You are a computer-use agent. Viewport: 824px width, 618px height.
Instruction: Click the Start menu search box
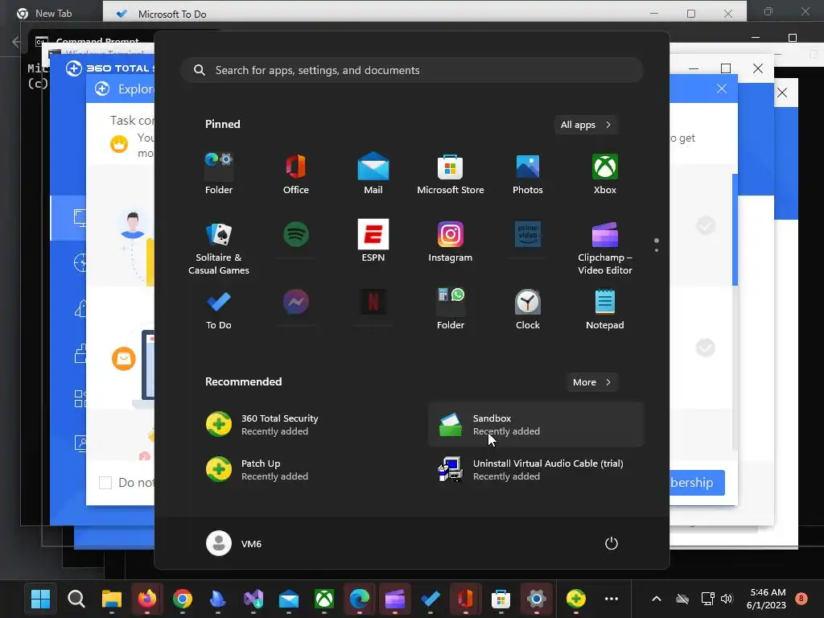412,70
